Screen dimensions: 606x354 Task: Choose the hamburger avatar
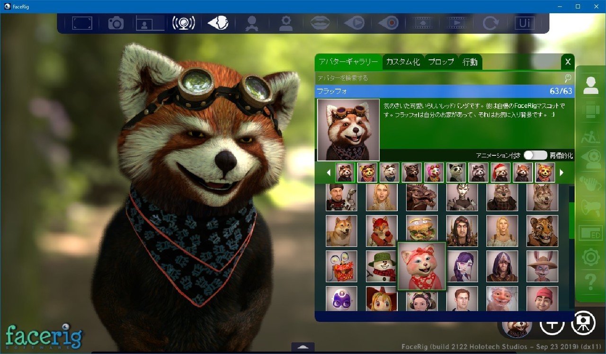click(422, 228)
